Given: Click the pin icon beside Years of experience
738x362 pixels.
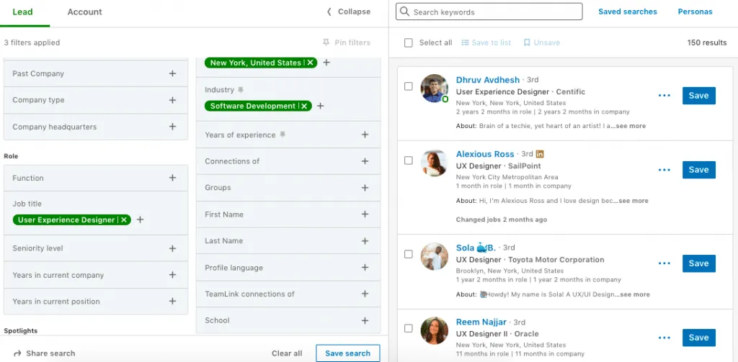Looking at the screenshot, I should 283,135.
